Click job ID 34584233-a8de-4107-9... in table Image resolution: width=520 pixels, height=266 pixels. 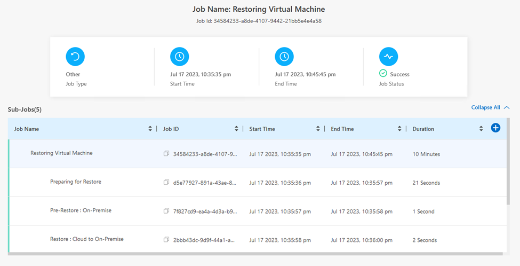tap(205, 154)
